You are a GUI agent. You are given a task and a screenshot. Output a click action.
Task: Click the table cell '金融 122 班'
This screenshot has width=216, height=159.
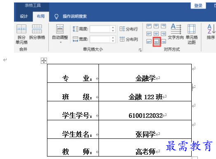(x=145, y=92)
